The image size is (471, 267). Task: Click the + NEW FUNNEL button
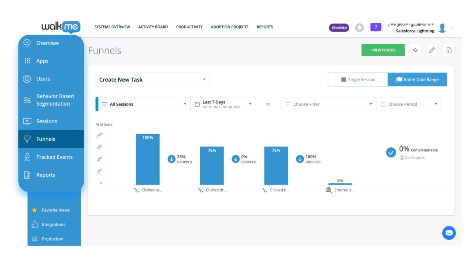[383, 50]
